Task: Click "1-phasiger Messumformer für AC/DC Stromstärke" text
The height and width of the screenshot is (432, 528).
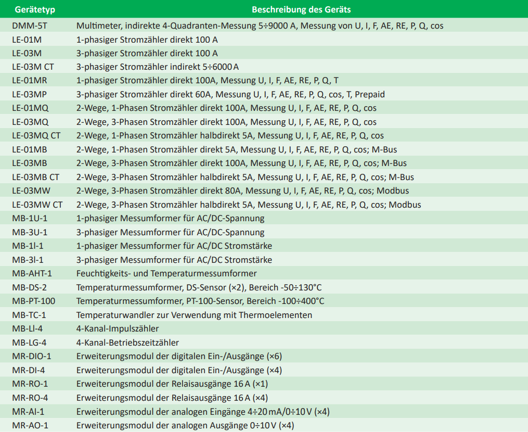Action: click(174, 246)
